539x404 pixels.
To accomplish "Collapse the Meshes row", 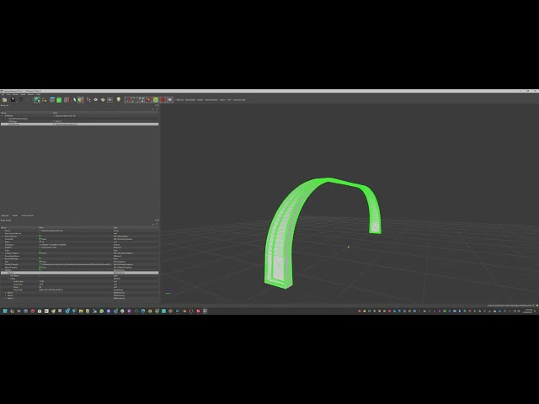I will click(3, 270).
